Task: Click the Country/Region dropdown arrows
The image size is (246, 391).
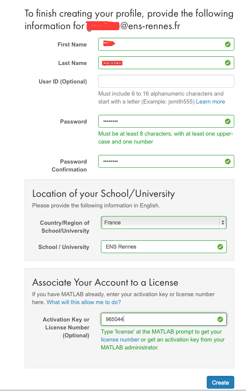Action: [x=223, y=223]
